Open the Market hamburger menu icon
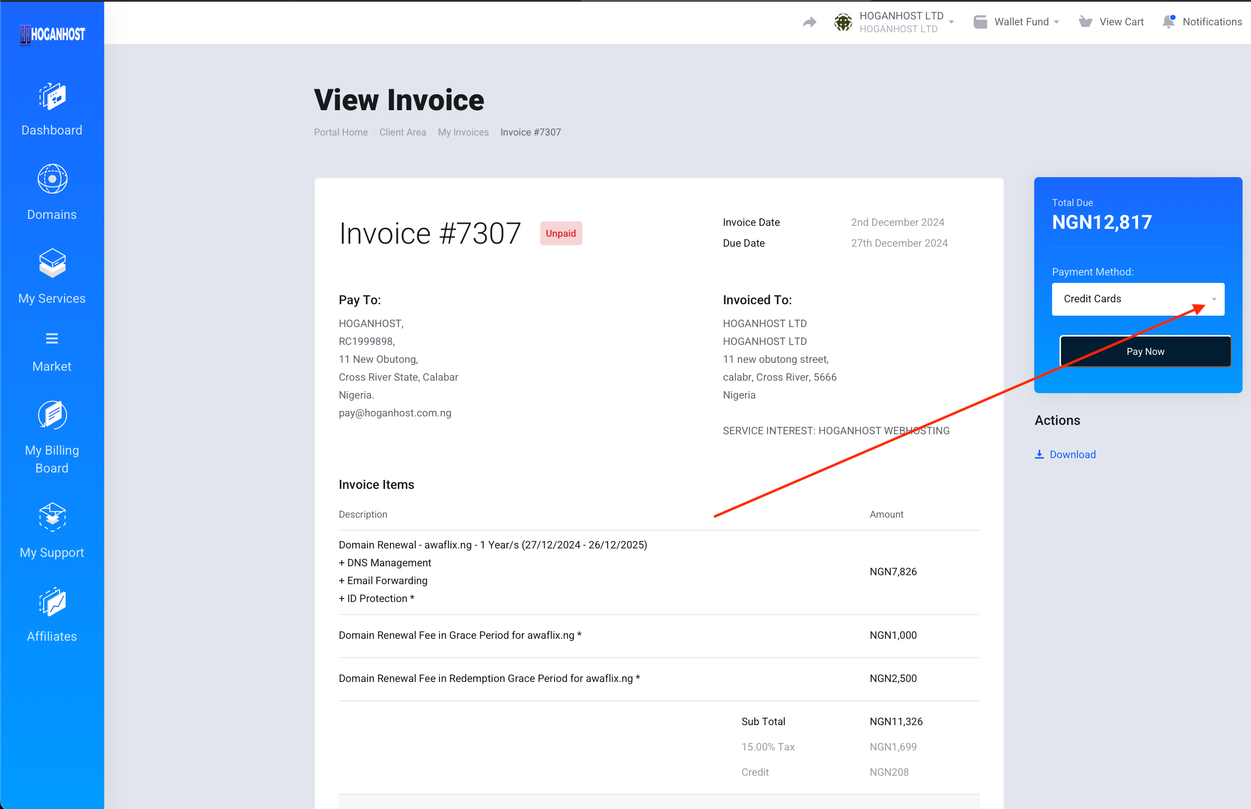The height and width of the screenshot is (809, 1251). pyautogui.click(x=52, y=339)
